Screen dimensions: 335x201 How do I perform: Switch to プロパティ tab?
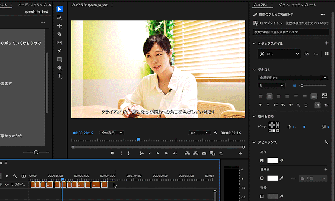(260, 5)
